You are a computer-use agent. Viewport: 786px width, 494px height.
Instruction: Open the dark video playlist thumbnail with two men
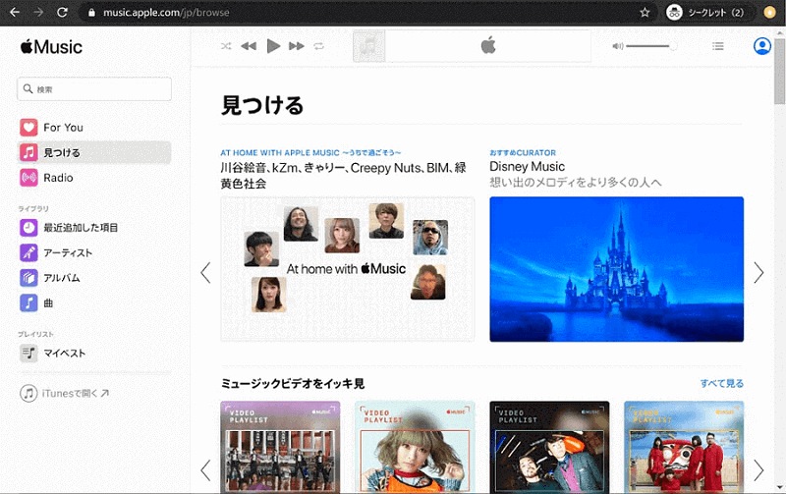[549, 448]
